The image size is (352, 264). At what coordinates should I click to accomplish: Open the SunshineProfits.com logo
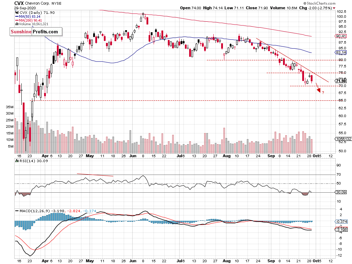click(36, 32)
